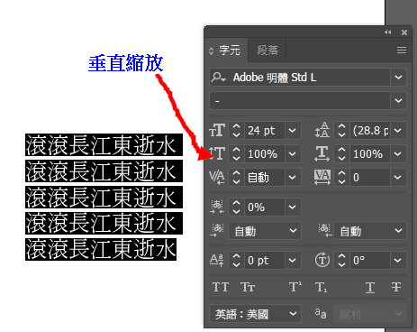Click the baseline shift icon

(217, 260)
